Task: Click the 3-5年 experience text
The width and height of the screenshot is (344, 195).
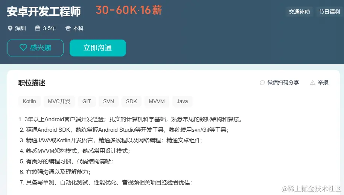Action: [x=50, y=28]
